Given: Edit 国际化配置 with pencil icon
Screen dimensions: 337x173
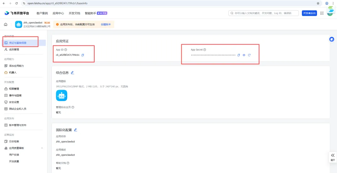Looking at the screenshot, I should pos(76,130).
